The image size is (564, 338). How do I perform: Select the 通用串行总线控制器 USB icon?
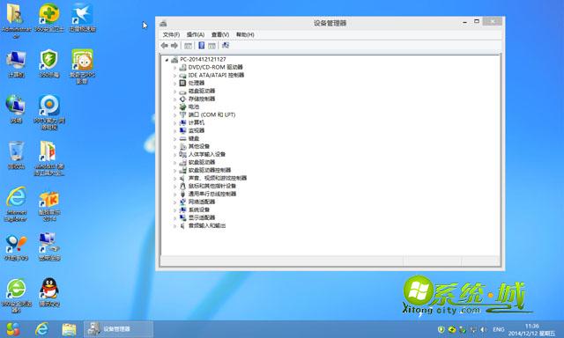tap(182, 194)
